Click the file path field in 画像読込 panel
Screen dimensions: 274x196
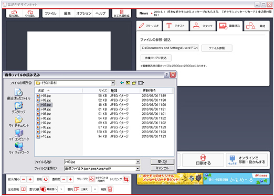170,48
